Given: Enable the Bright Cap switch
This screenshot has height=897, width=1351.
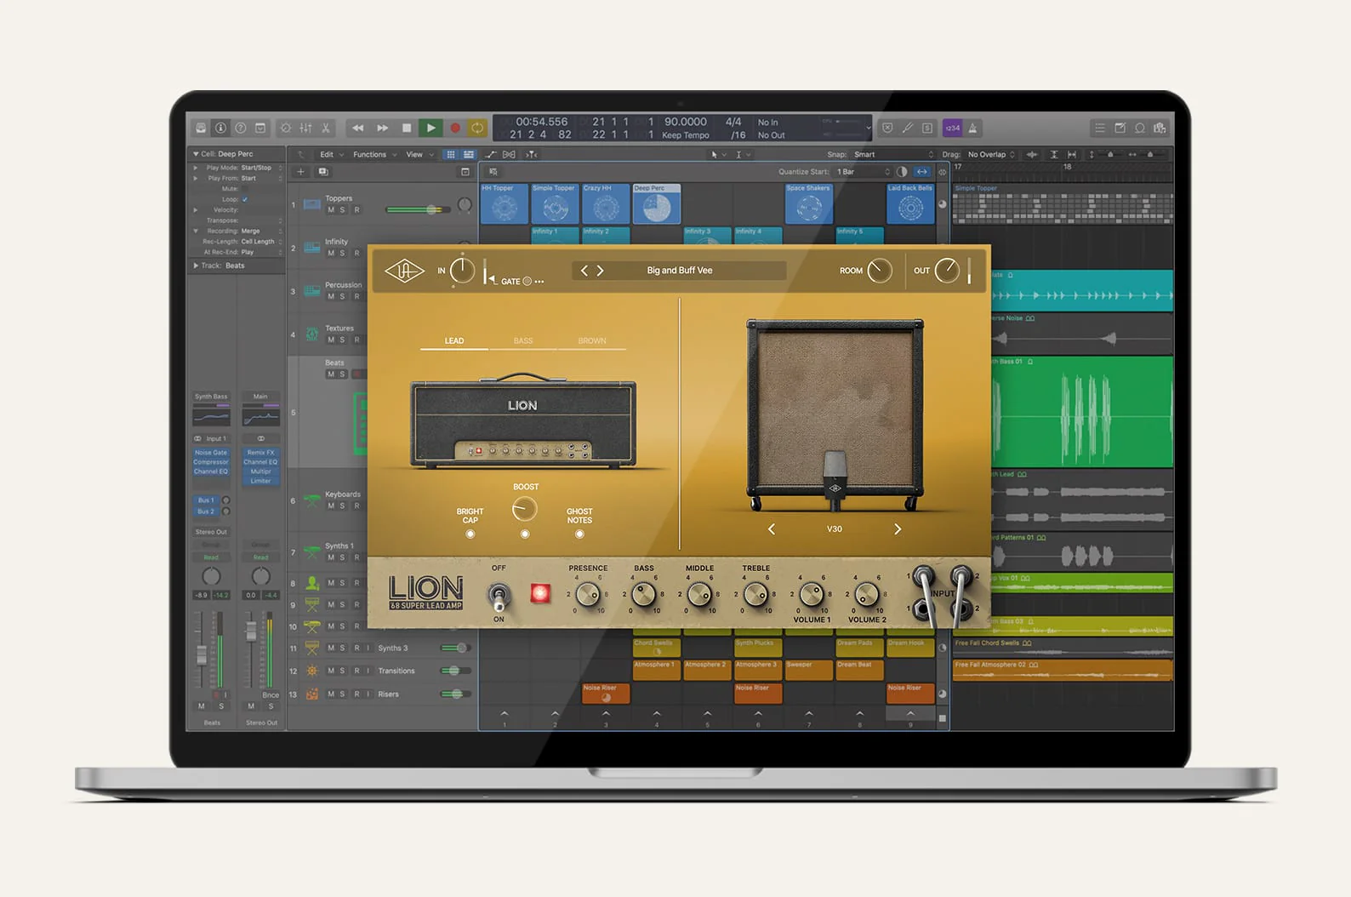Looking at the screenshot, I should (x=470, y=534).
